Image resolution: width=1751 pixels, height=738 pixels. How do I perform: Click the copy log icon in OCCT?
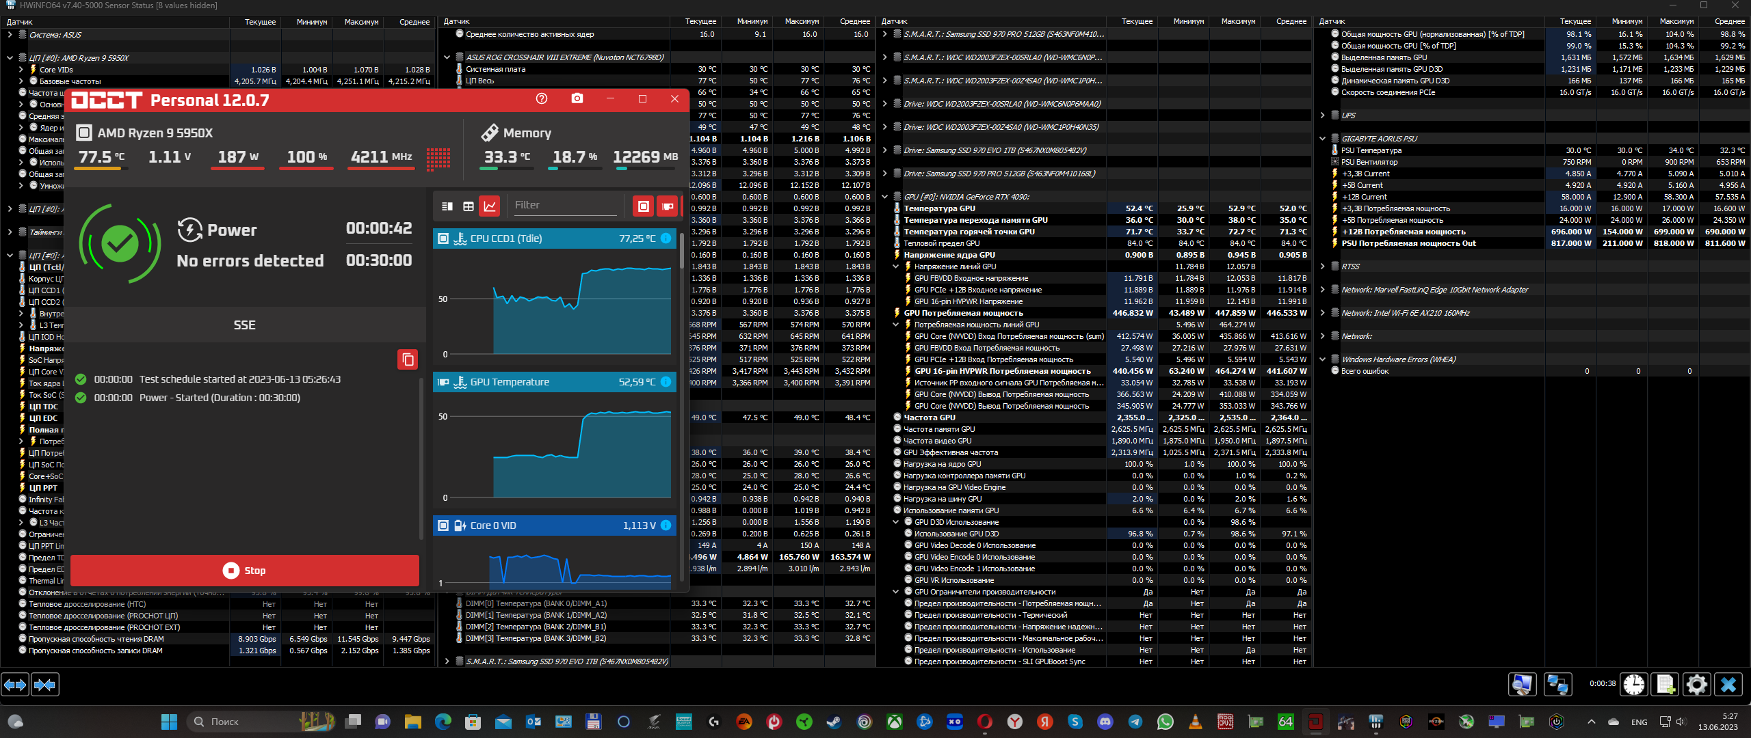[408, 359]
